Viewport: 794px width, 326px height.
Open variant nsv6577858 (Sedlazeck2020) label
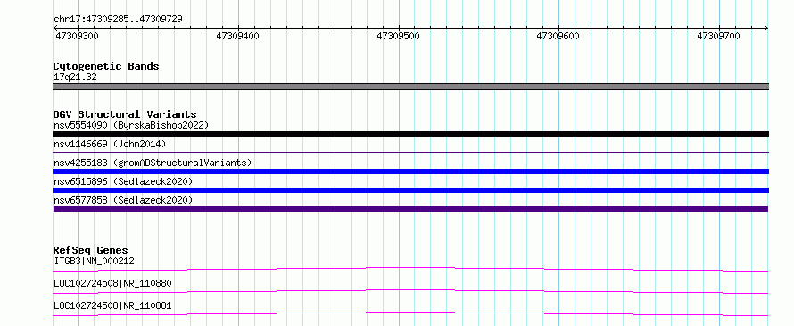click(123, 200)
